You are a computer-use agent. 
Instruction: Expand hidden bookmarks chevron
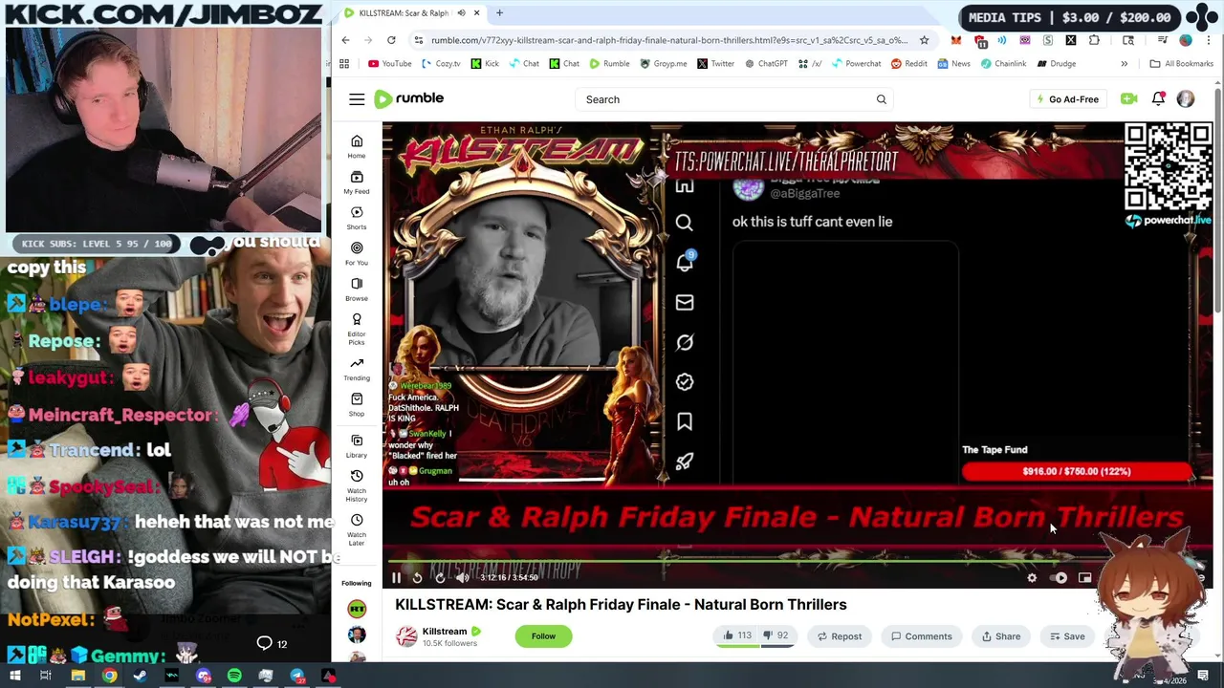(x=1124, y=64)
